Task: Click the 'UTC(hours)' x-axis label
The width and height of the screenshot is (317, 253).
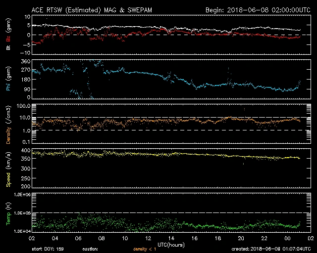Action: [171, 245]
